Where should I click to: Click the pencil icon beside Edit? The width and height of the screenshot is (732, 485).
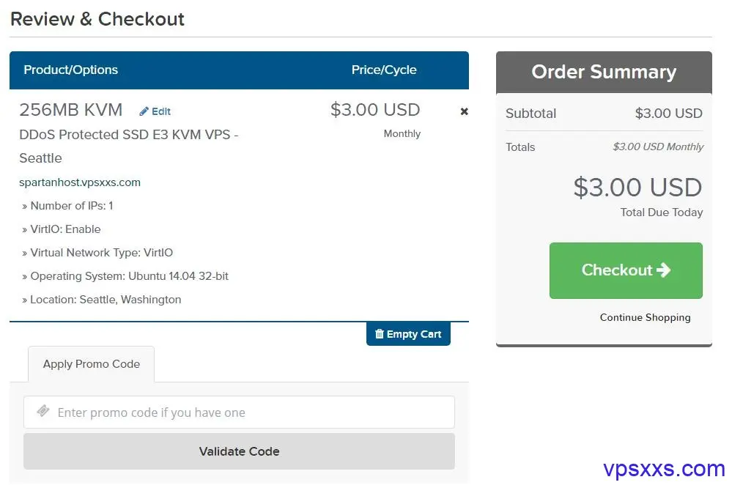tap(144, 111)
